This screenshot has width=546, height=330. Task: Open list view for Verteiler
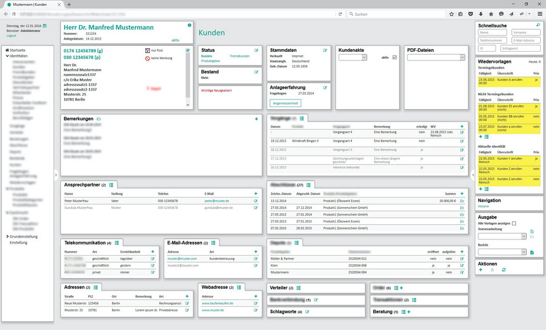pos(299,288)
